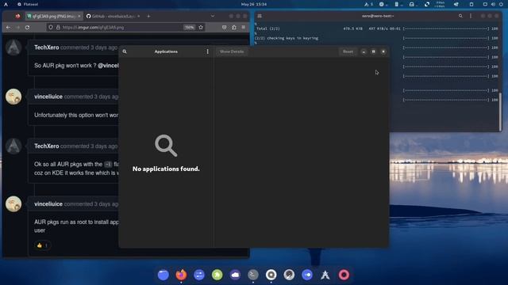The image size is (508, 285).
Task: Click the search icon in the terminal header
Action: pyautogui.click(x=460, y=16)
